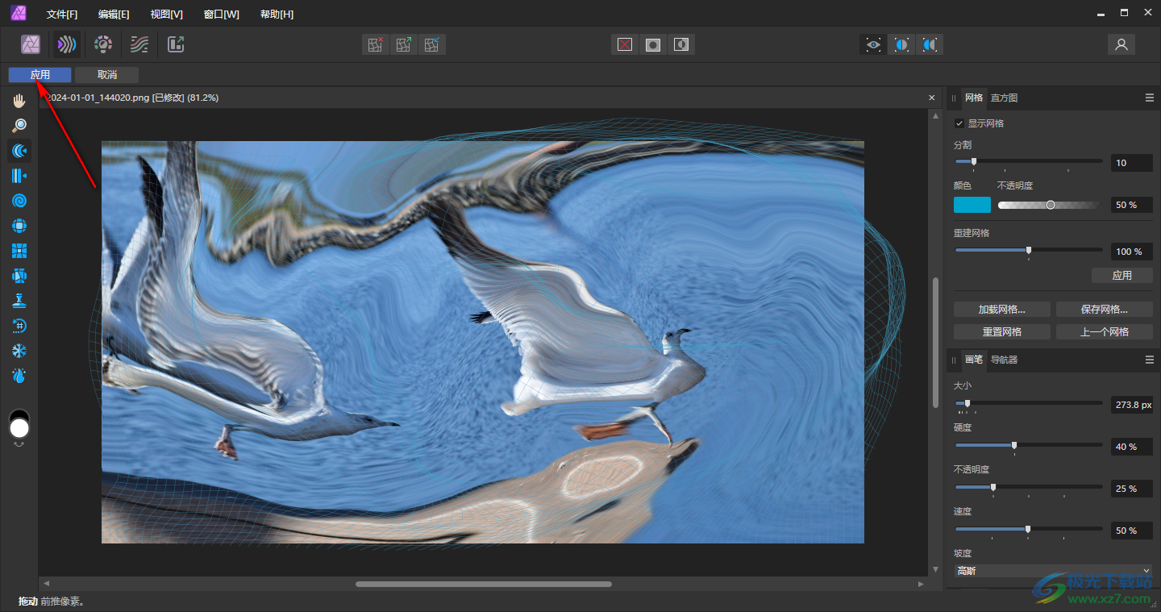
Task: Open the Export persona icon
Action: point(176,44)
